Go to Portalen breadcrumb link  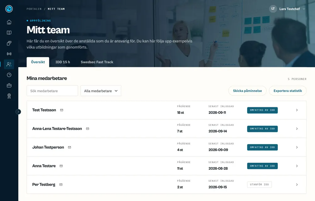[34, 9]
